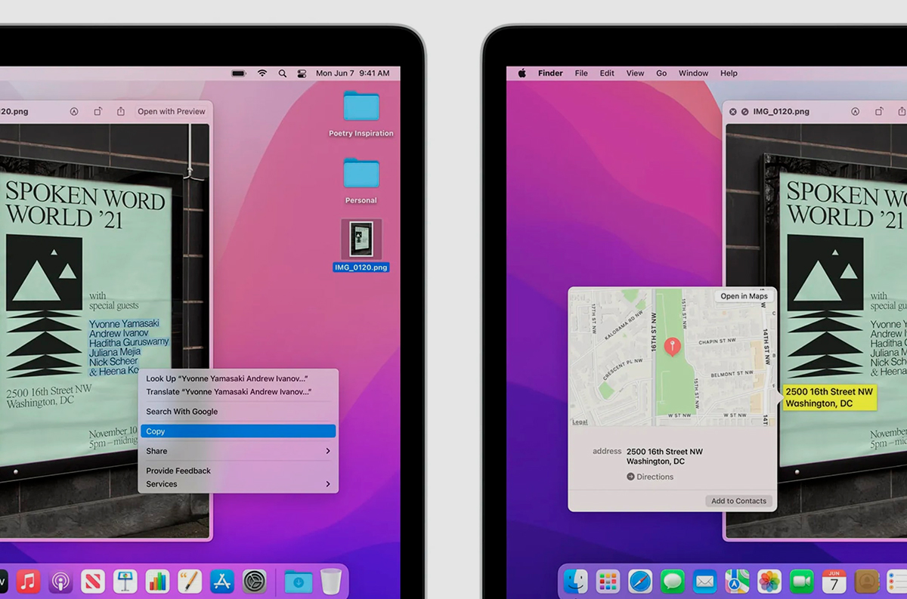Launch Safari from the dock
907x599 pixels.
(x=640, y=581)
